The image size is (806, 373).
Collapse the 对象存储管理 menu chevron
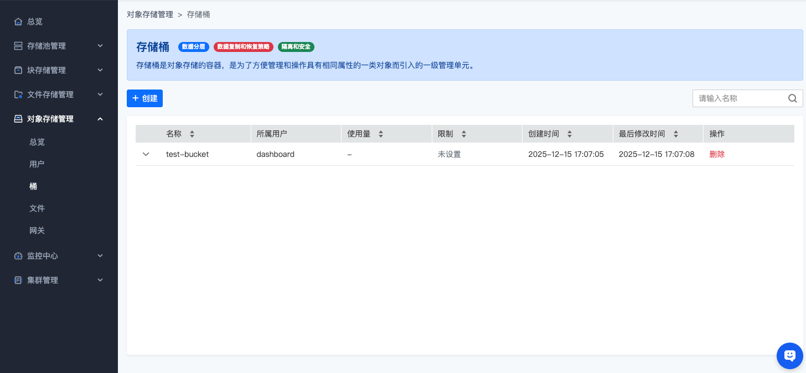[x=100, y=119]
